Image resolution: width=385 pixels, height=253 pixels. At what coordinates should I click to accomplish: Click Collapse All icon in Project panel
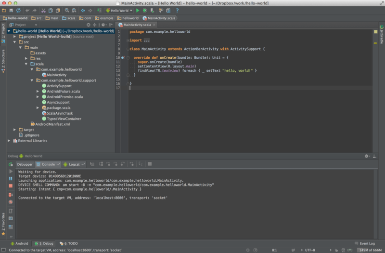pyautogui.click(x=94, y=25)
